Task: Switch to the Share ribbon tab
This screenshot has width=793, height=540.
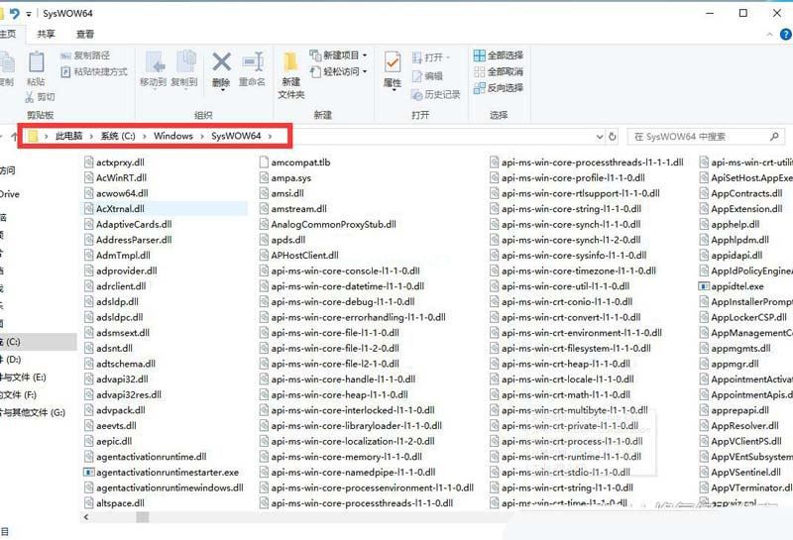Action: [46, 34]
